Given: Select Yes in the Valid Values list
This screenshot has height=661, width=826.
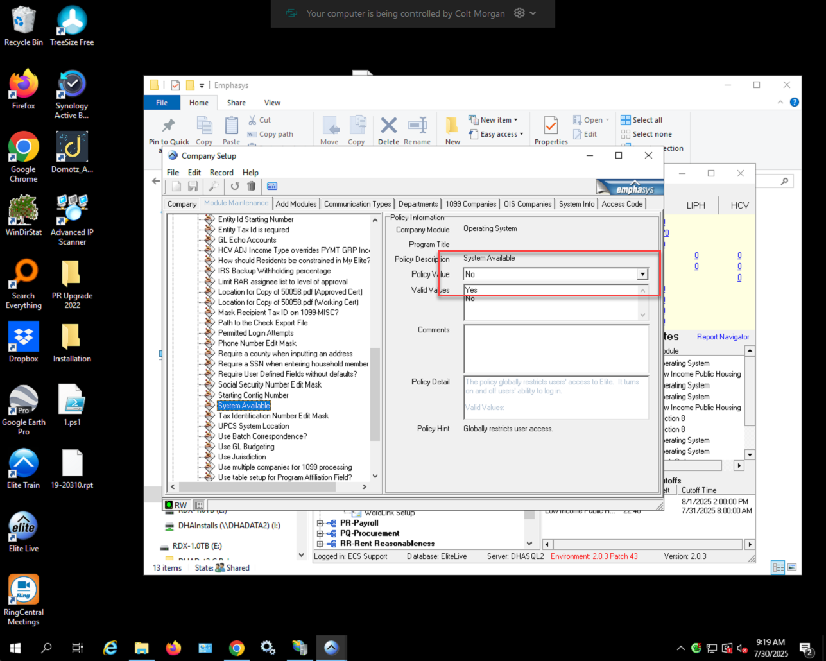Looking at the screenshot, I should (552, 290).
